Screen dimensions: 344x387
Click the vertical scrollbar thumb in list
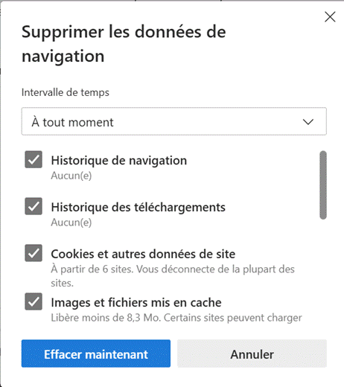(x=323, y=185)
